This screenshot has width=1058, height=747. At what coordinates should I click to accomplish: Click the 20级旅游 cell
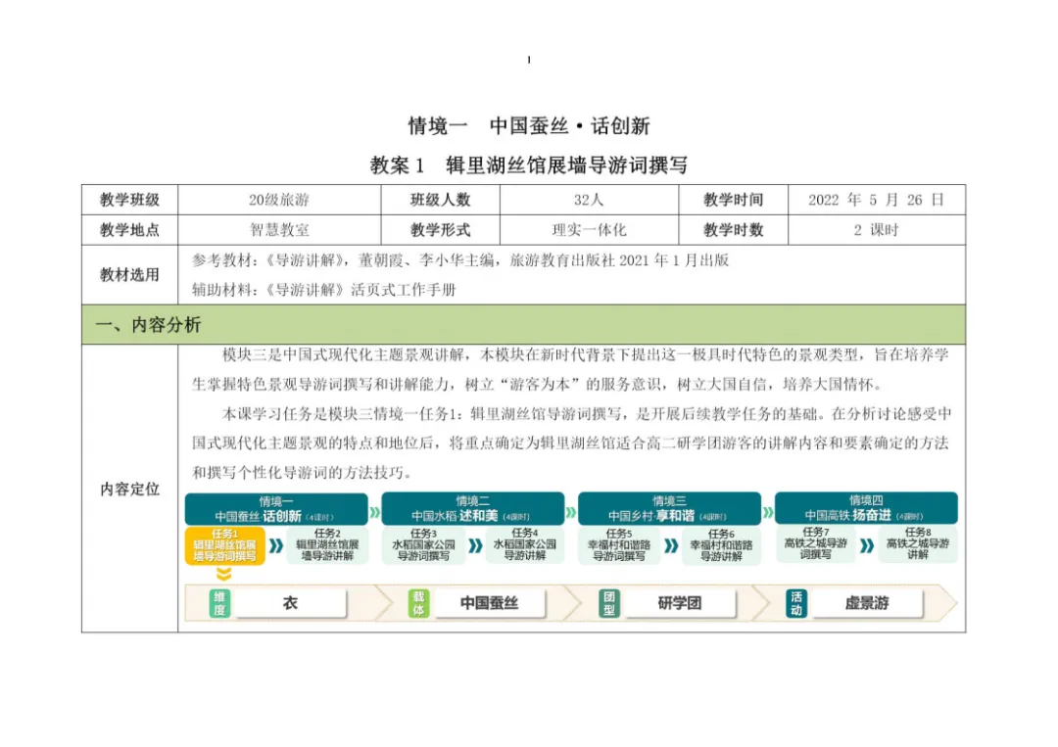coord(279,201)
